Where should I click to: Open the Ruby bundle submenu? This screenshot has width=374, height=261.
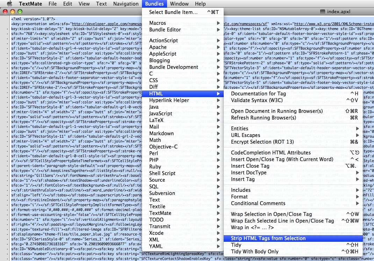[x=183, y=167]
